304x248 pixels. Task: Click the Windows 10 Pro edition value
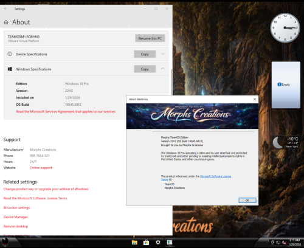[77, 84]
